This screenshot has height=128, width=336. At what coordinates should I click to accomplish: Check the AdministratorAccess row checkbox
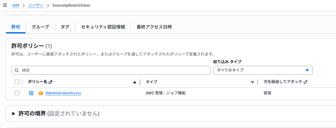point(17,93)
